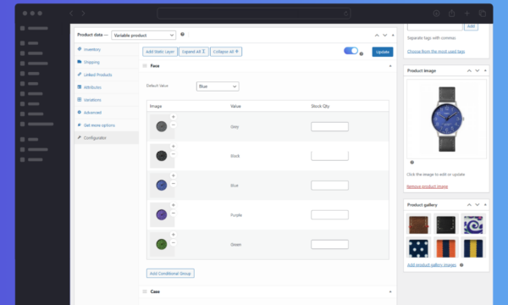Click the plus icon in Purple row
The width and height of the screenshot is (508, 305).
tap(174, 205)
